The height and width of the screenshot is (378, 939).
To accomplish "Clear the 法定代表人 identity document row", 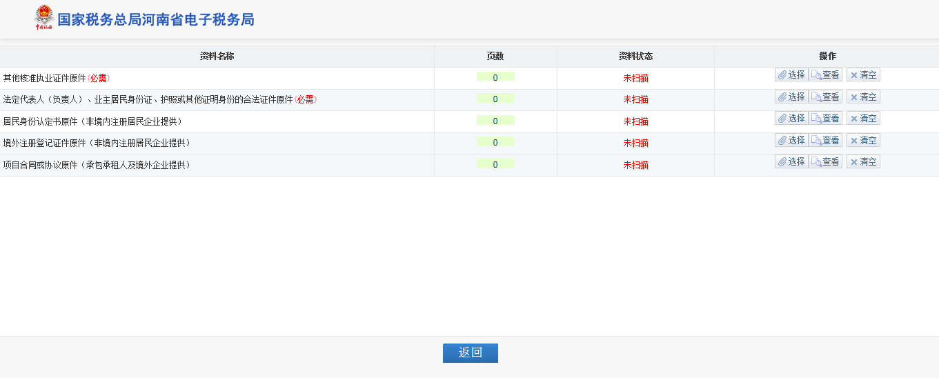I will [x=863, y=97].
